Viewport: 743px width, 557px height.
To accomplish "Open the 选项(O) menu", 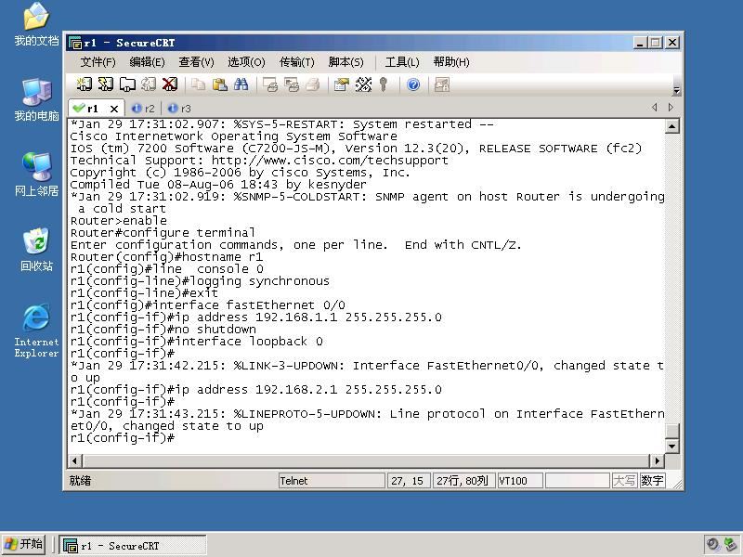I will tap(246, 62).
